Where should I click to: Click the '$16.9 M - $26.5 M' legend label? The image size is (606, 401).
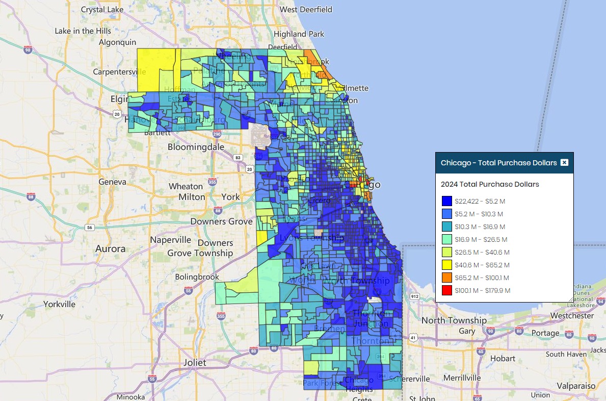coord(481,240)
